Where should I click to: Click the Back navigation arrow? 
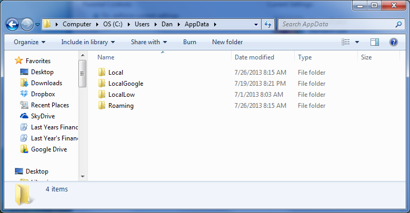[12, 24]
